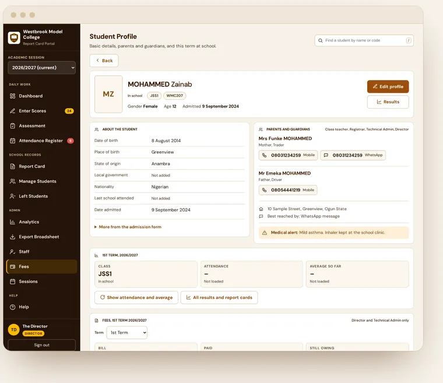Click the Edit profile button
This screenshot has height=383, width=443.
(388, 86)
